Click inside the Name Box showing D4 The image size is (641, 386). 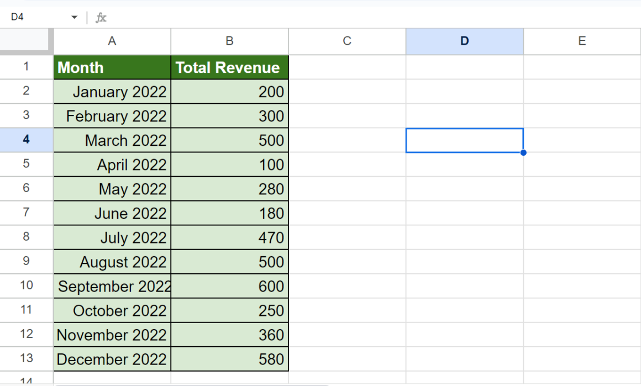click(28, 17)
